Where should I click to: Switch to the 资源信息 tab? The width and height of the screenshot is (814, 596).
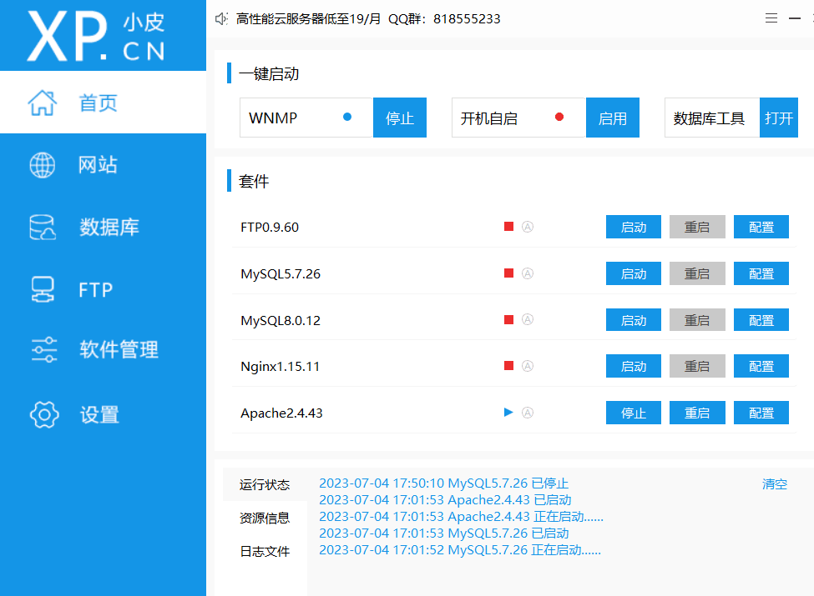[x=265, y=518]
